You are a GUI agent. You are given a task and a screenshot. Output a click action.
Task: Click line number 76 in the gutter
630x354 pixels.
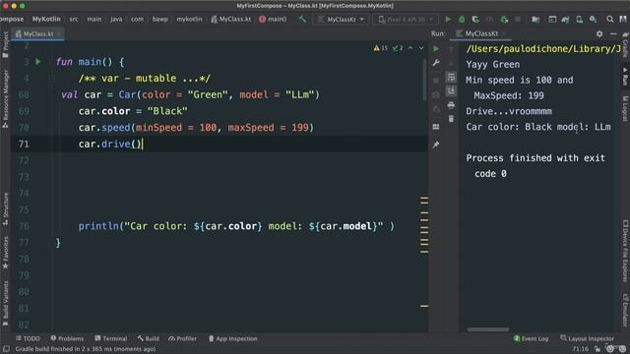[24, 226]
